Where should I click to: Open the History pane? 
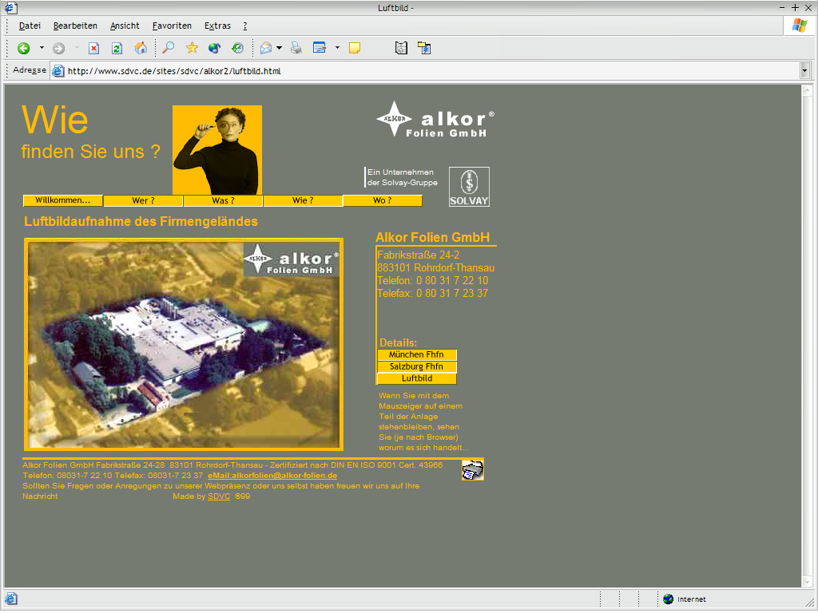(x=237, y=49)
